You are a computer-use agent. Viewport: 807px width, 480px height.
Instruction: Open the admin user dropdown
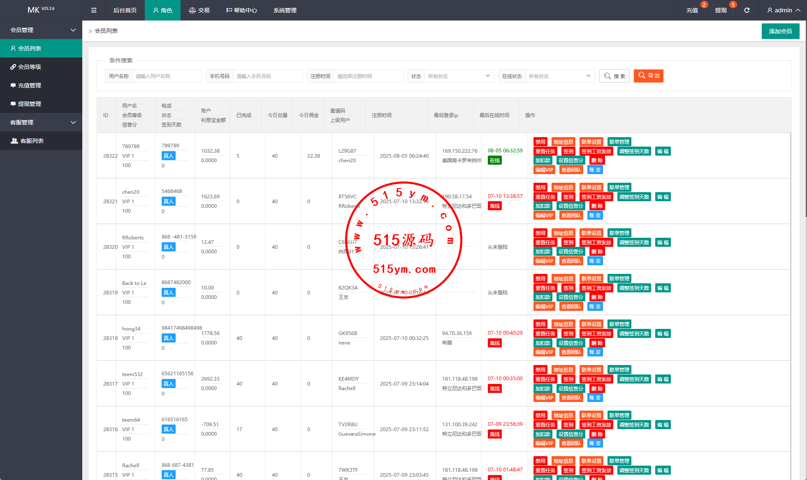point(783,10)
